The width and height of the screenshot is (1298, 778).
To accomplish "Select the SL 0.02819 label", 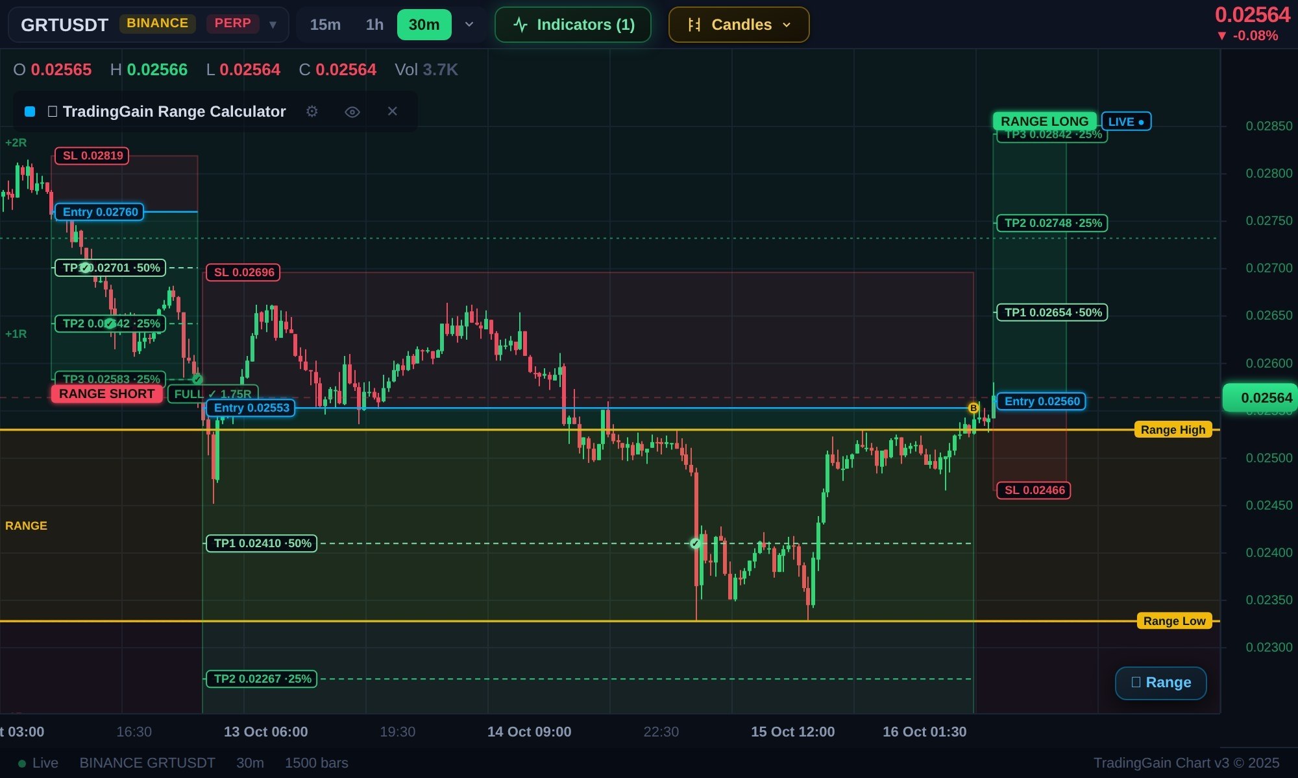I will pos(92,156).
